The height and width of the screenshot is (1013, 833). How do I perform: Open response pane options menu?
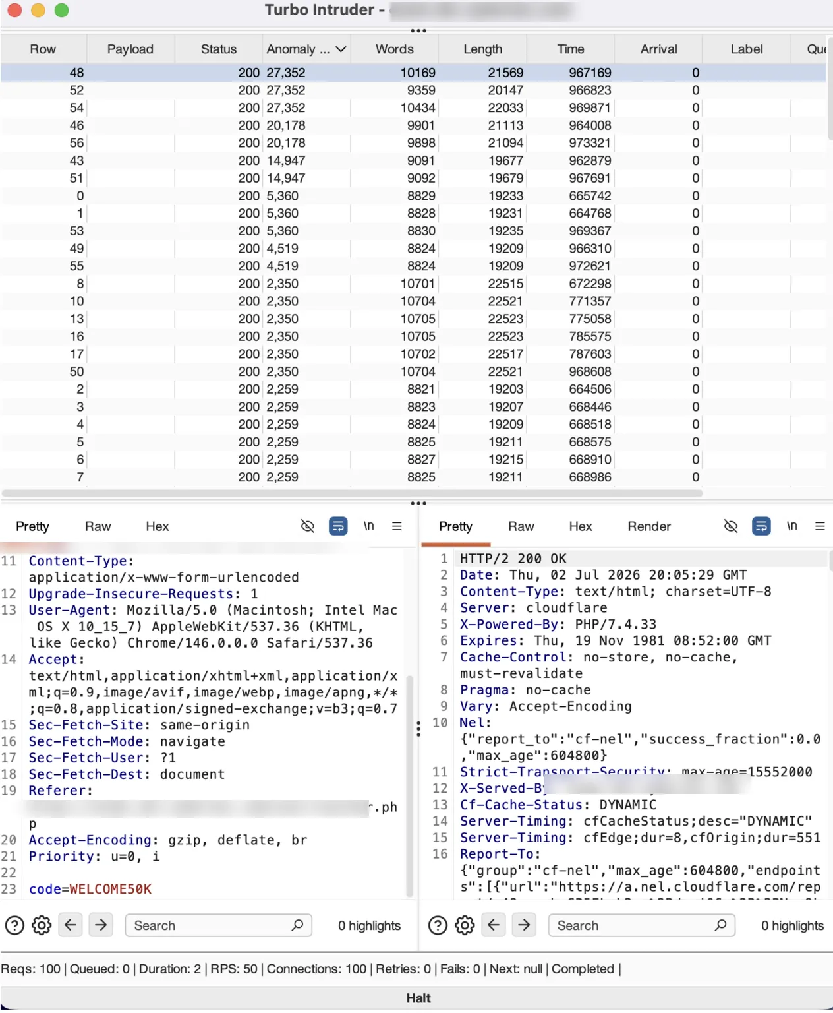click(x=820, y=526)
